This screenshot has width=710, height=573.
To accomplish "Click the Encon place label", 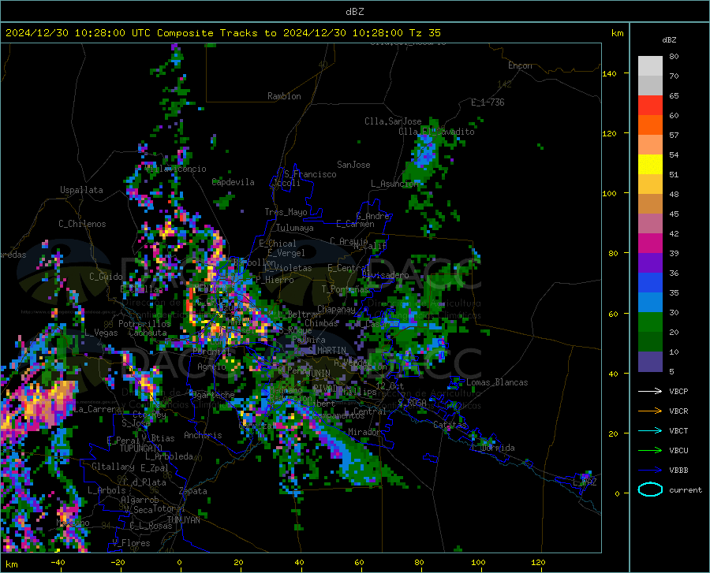I will pos(520,65).
